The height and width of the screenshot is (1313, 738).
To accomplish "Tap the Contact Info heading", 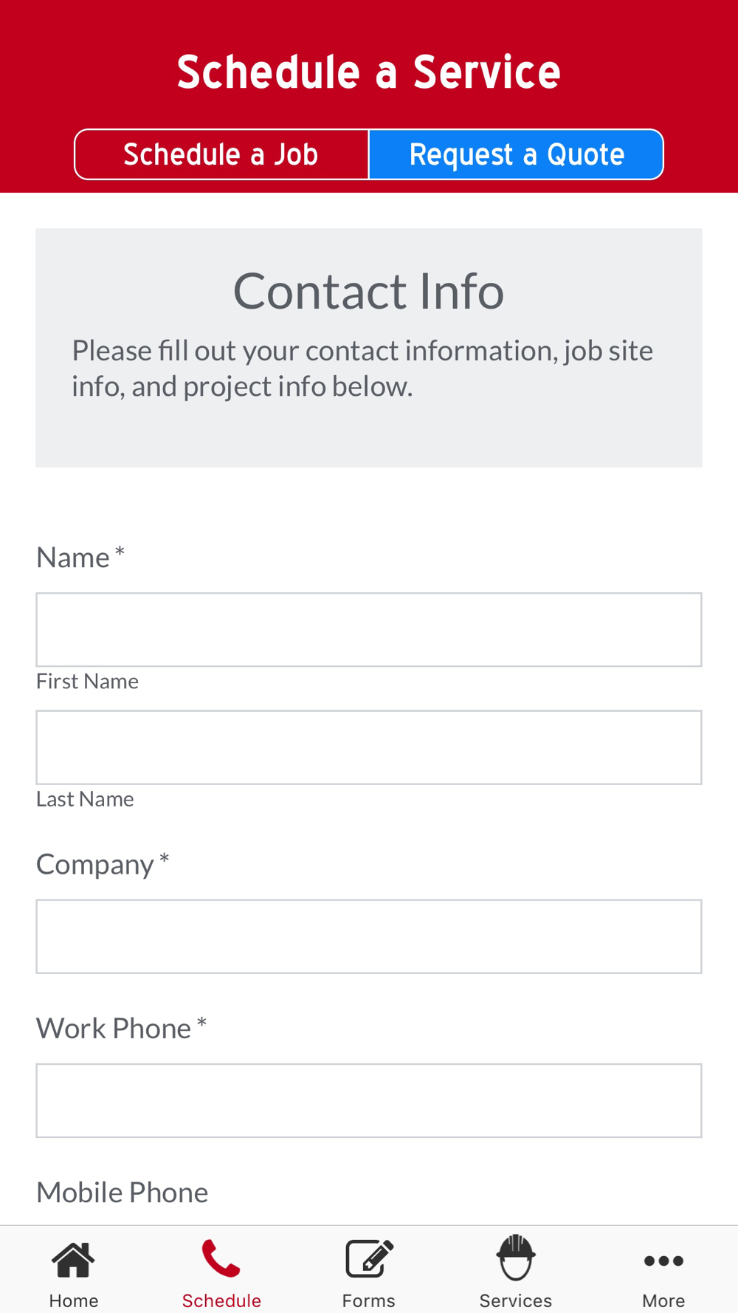I will tap(369, 291).
